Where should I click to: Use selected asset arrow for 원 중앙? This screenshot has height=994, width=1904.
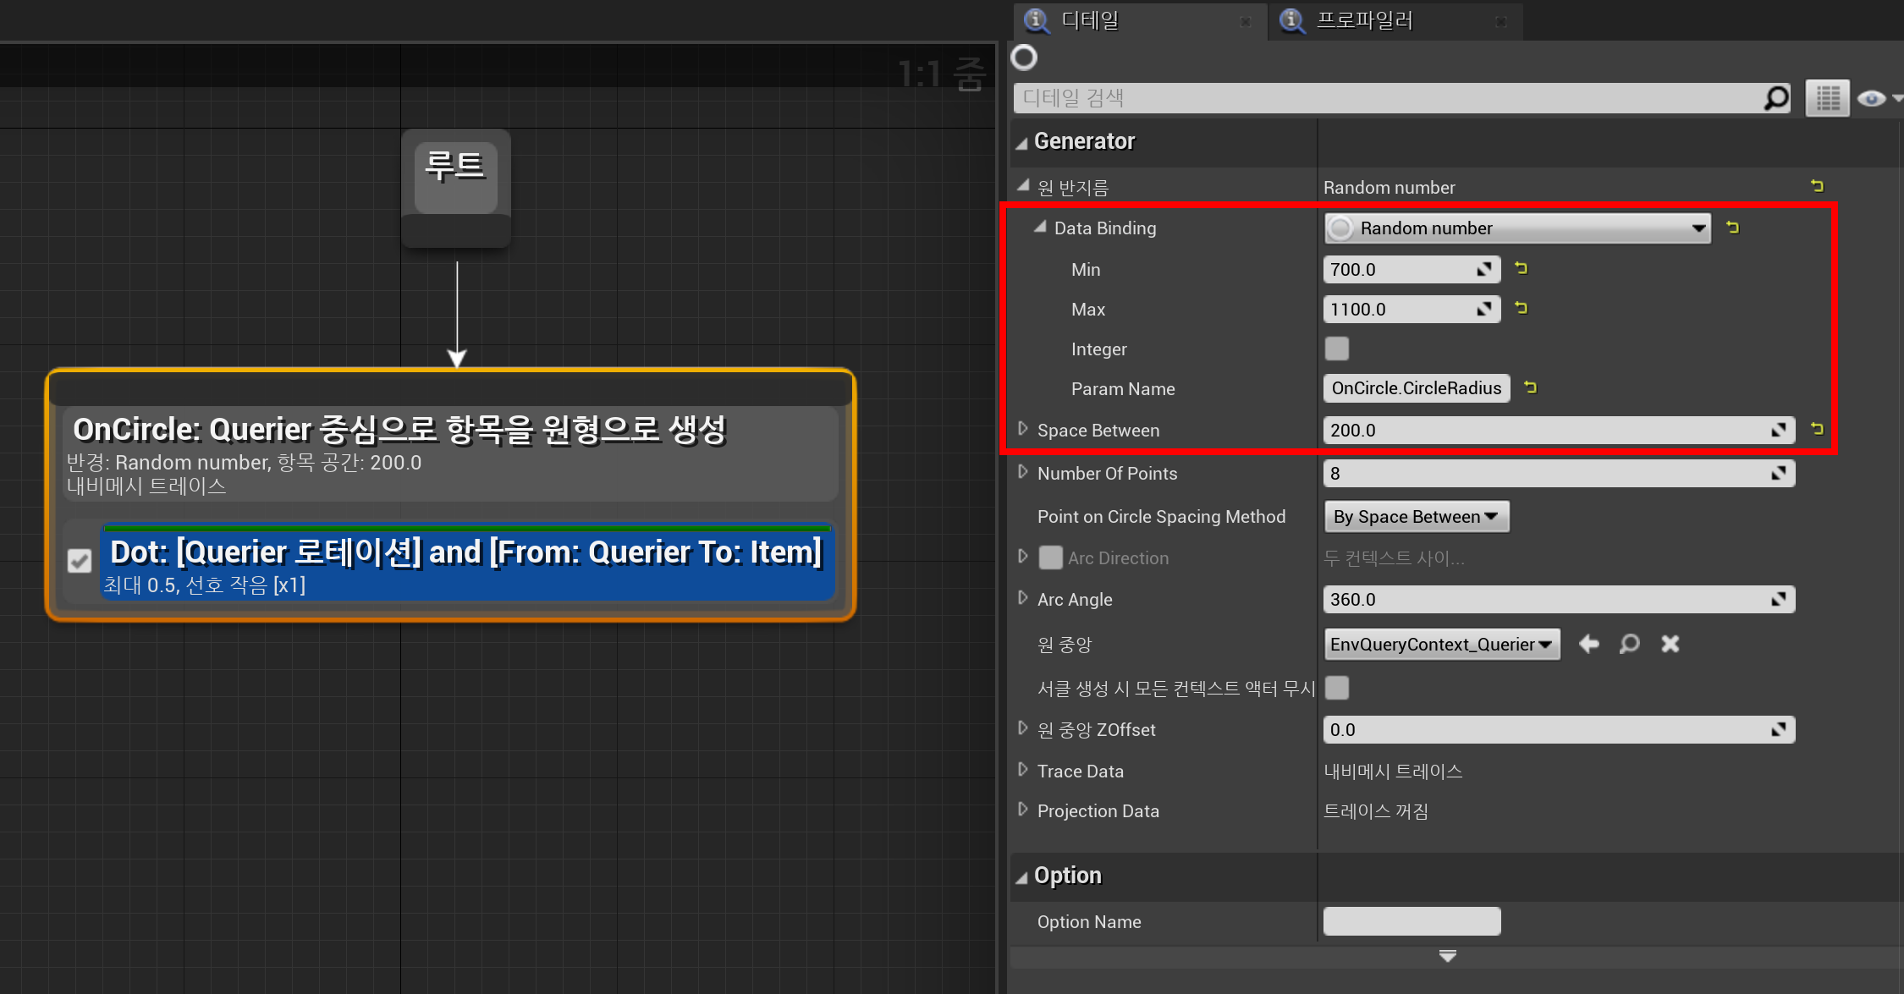point(1588,645)
